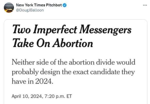Click the word 'divide' in the subheading
The width and height of the screenshot is (150, 104).
[105, 62]
